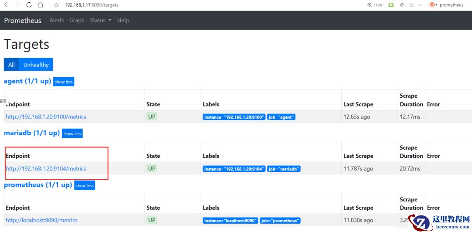Open the green reading mode book icon
This screenshot has height=232, width=472.
pyautogui.click(x=391, y=5)
